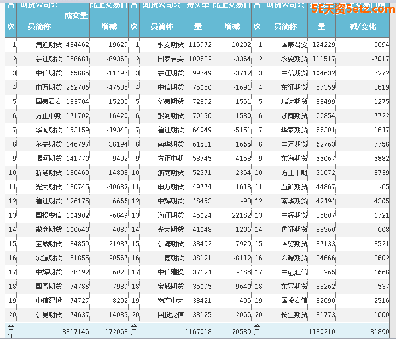The width and height of the screenshot is (396, 339).
Task: Click the short position total 1180210
Action: [322, 331]
